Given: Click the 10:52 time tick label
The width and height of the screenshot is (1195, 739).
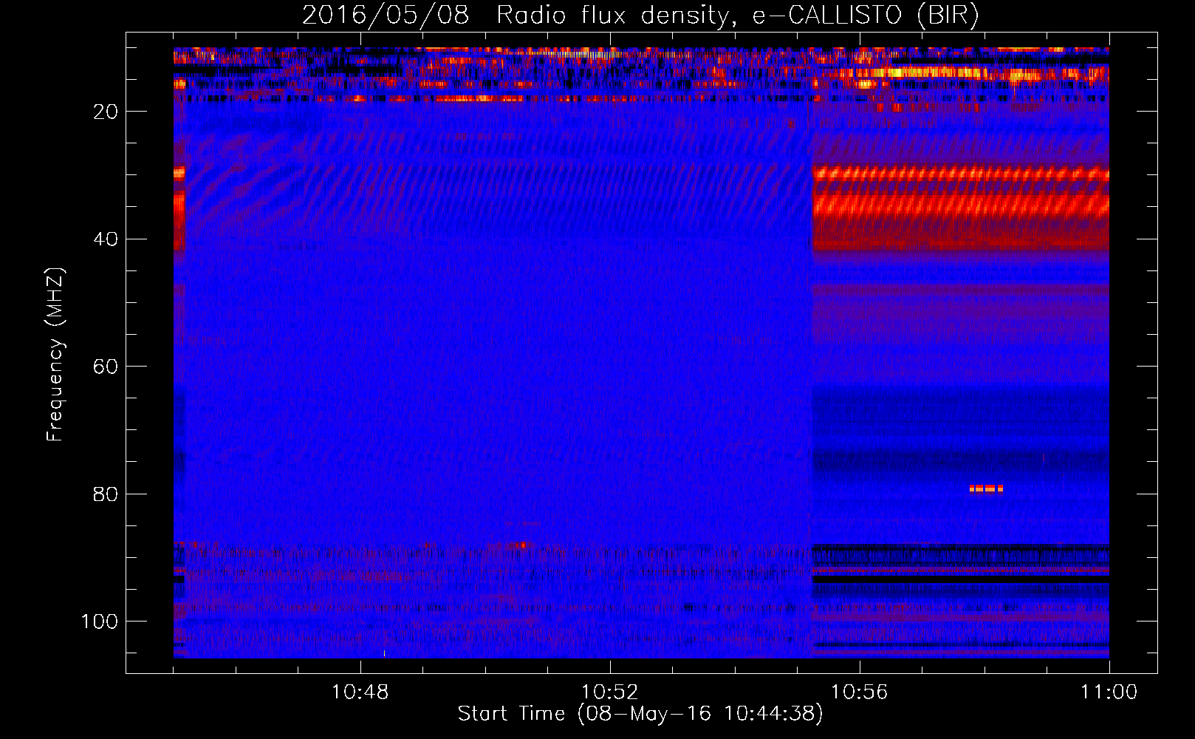Looking at the screenshot, I should pos(610,692).
